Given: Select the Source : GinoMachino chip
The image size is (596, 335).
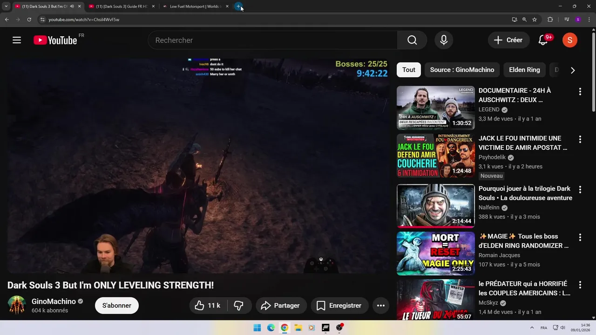Looking at the screenshot, I should [462, 70].
